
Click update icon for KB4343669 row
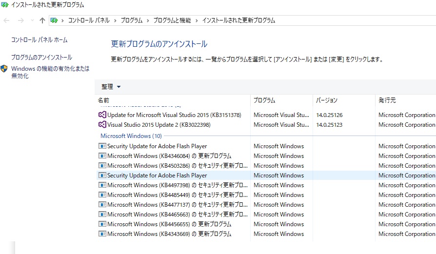[102, 234]
